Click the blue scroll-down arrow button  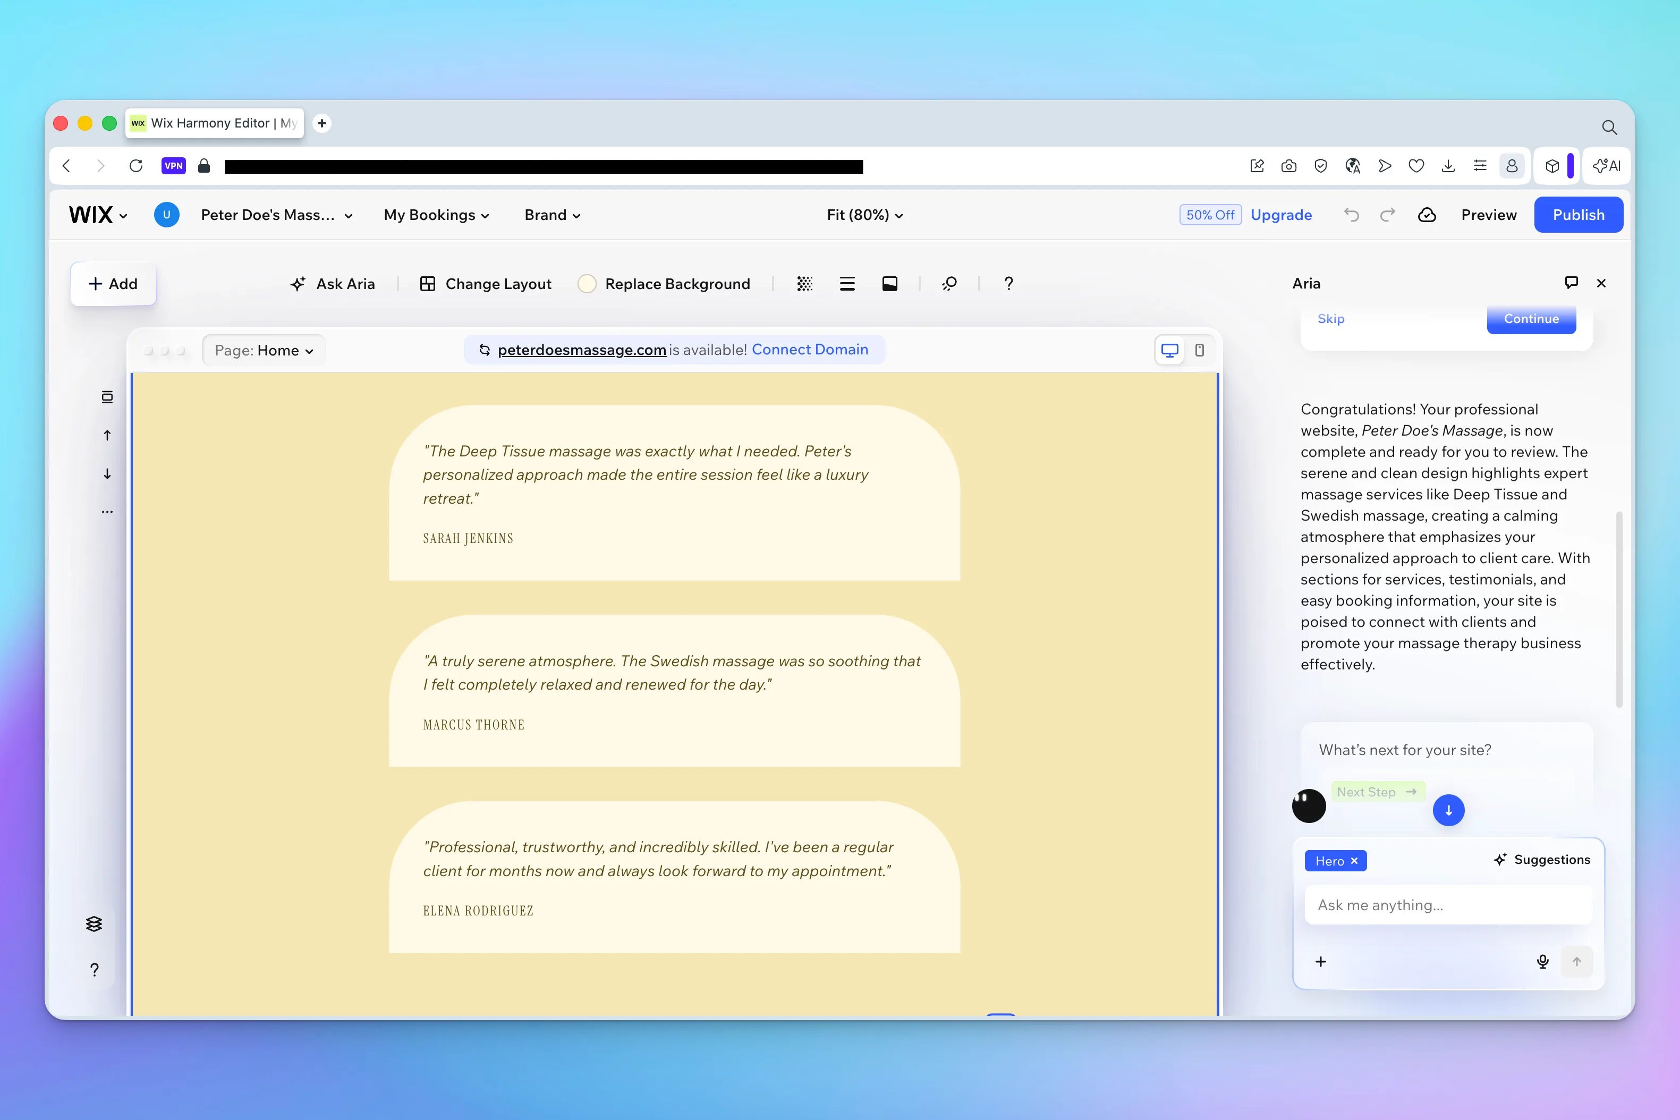click(x=1448, y=810)
